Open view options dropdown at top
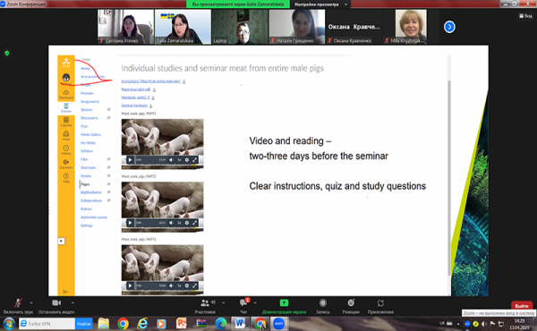Viewport: 537px width, 331px height. click(320, 4)
